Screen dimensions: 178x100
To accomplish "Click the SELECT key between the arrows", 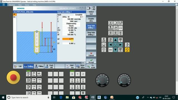I will click(115, 45).
